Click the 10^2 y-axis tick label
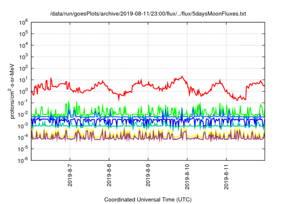Screen dimensions: 292x204 tap(23, 69)
